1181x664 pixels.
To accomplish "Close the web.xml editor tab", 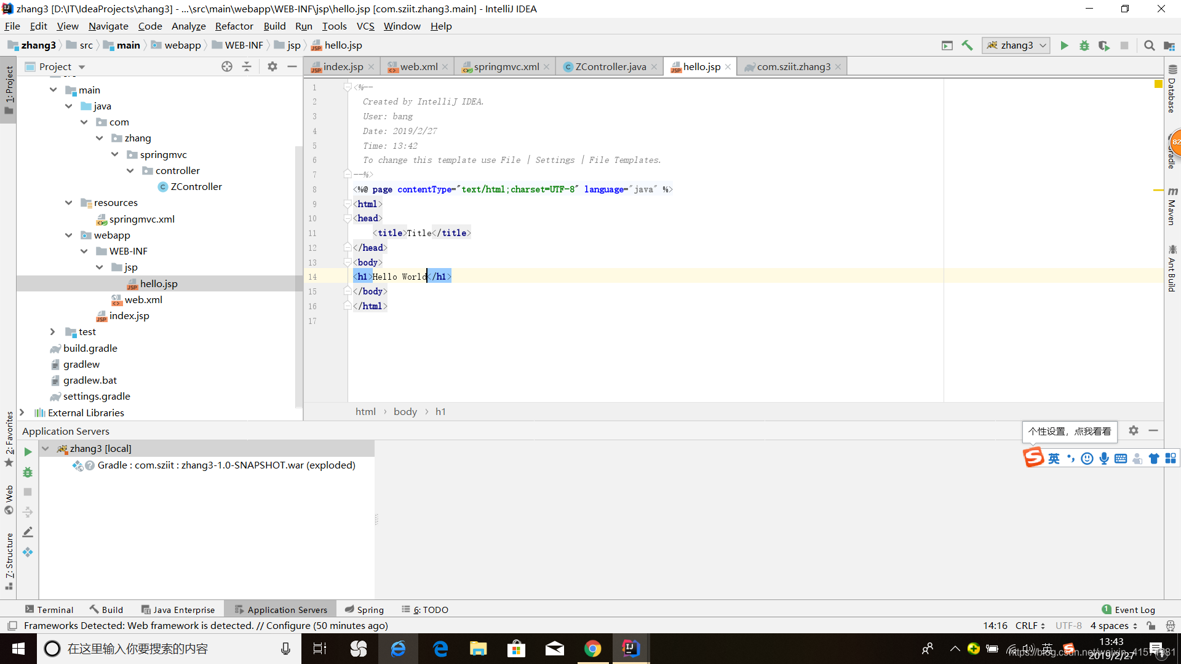I will tap(445, 67).
